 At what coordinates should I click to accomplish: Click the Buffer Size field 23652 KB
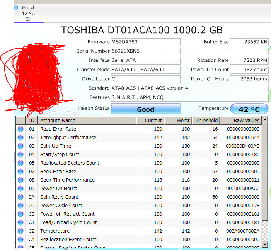point(249,42)
